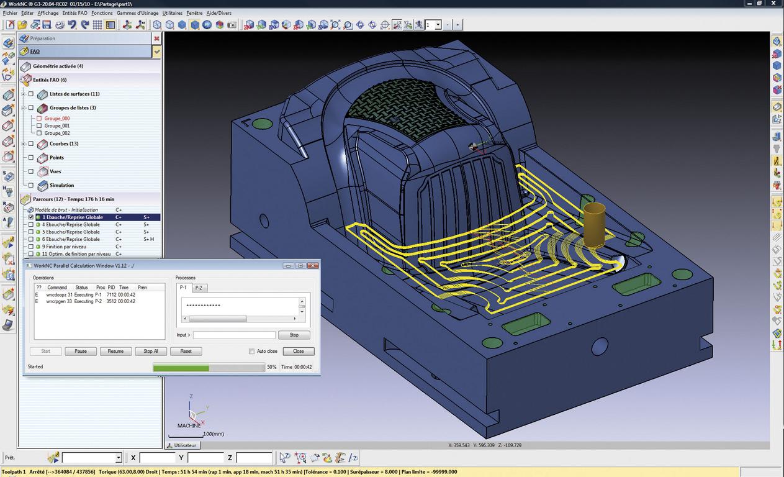Open the bottom Prêt. combo box dropdown

click(119, 458)
